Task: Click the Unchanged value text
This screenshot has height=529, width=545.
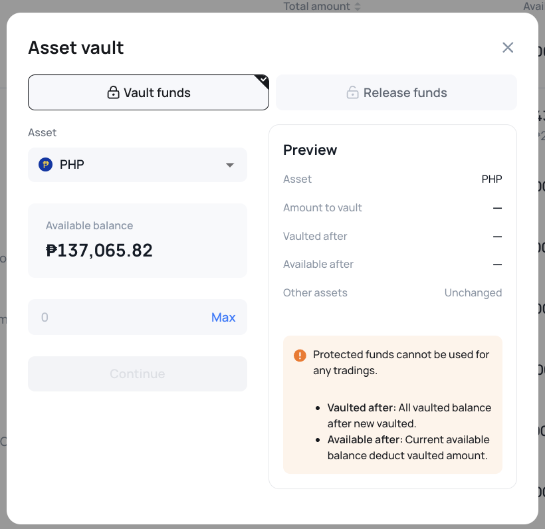Action: [473, 292]
